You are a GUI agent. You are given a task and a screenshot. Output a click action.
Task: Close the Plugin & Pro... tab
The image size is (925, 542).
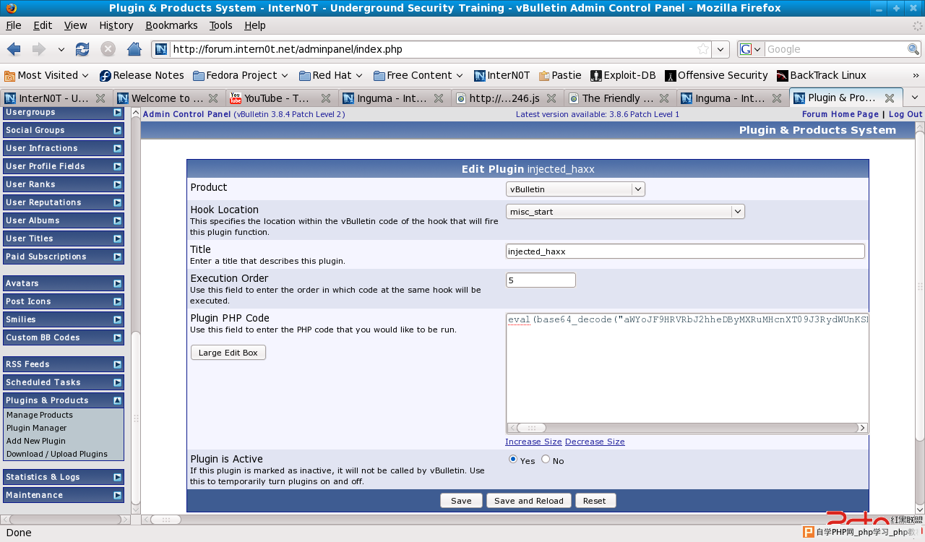point(890,98)
